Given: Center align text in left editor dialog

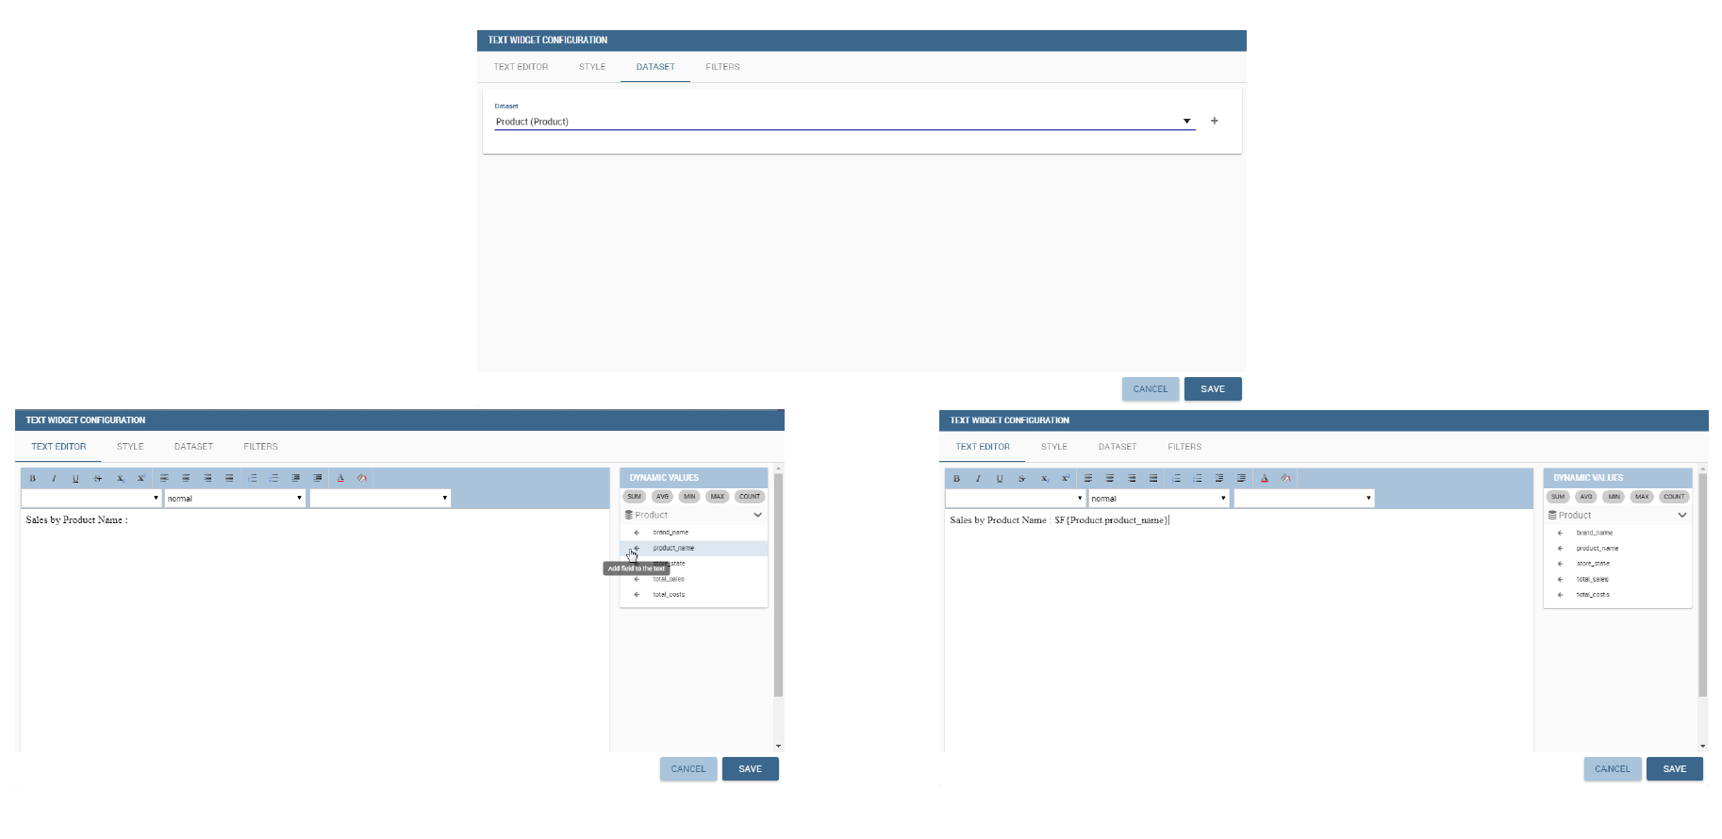Looking at the screenshot, I should (x=186, y=478).
